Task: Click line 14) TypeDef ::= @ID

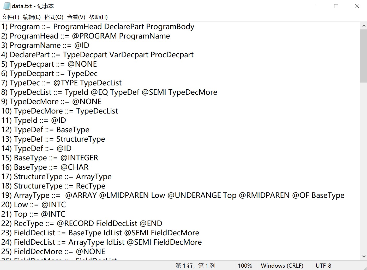Action: click(x=36, y=148)
